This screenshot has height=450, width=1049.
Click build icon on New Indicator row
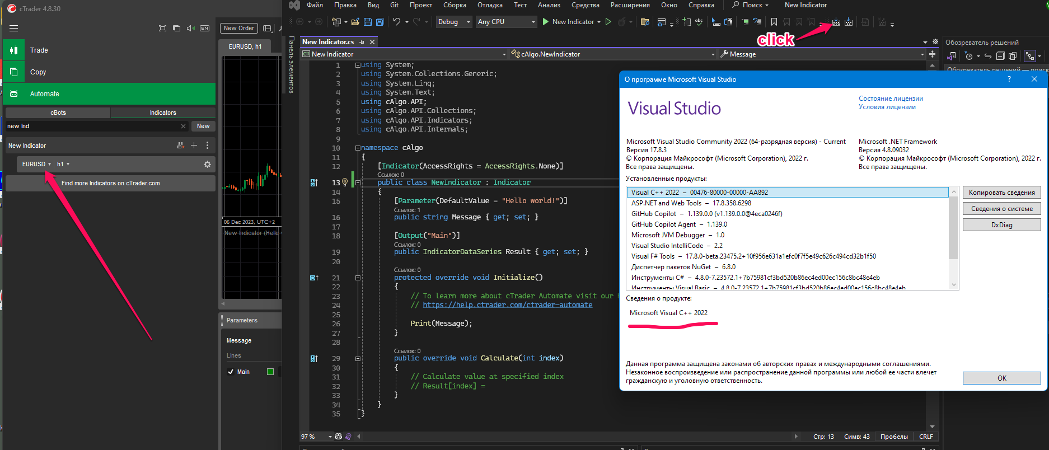[181, 146]
